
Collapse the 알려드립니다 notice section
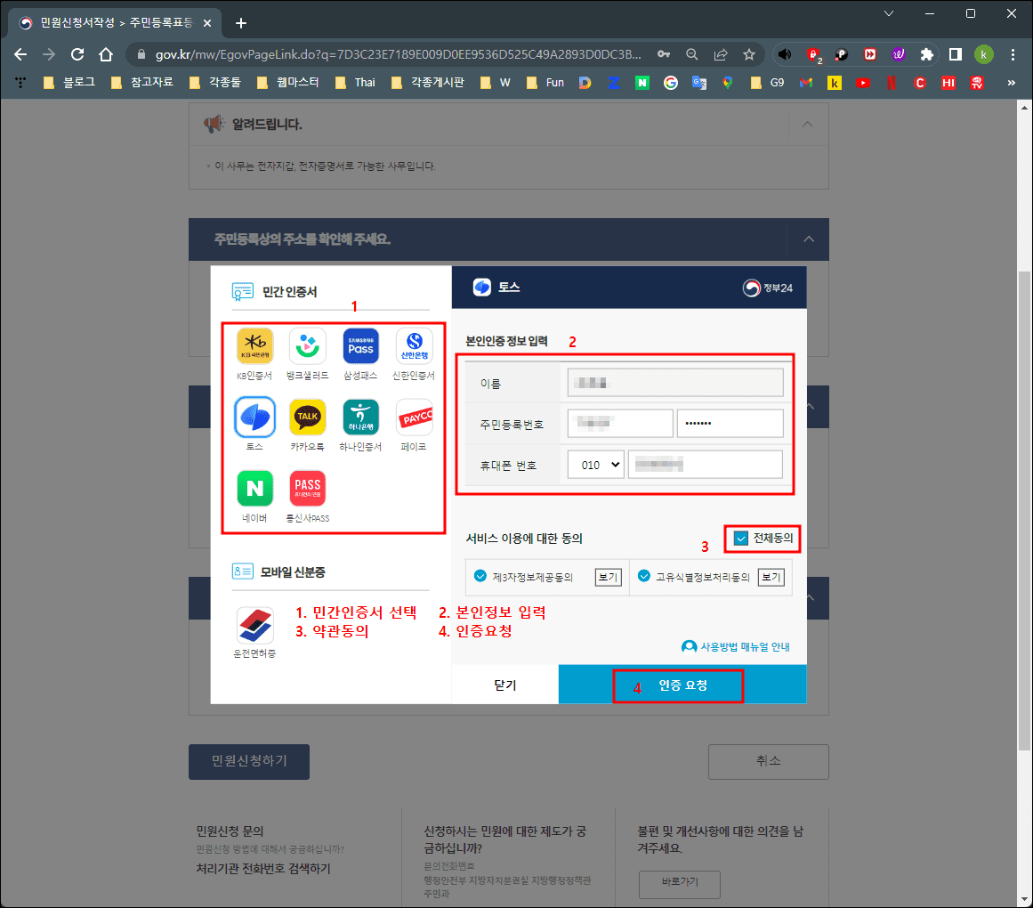coord(808,125)
